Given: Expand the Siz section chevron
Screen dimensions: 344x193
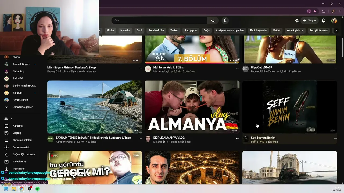Looking at the screenshot, I should point(11,119).
